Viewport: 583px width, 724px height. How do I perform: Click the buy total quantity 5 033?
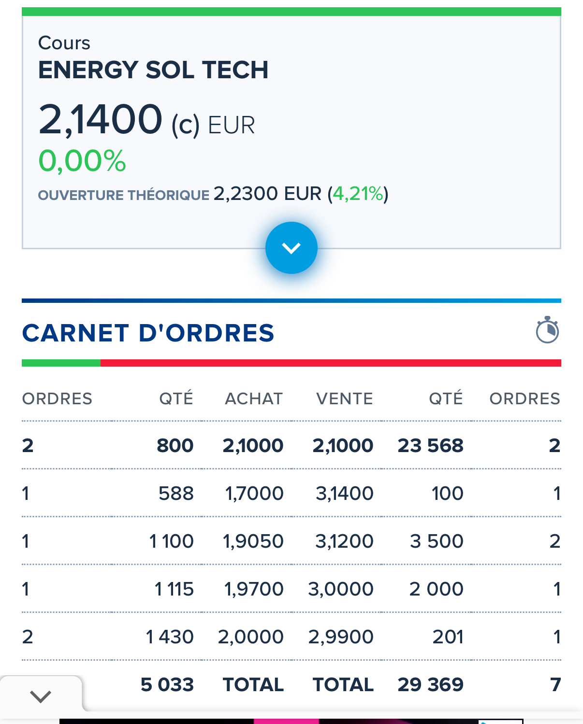(x=167, y=684)
